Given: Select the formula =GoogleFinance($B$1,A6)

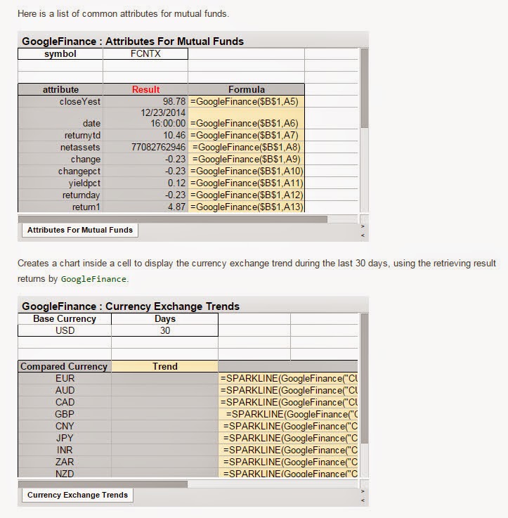Looking at the screenshot, I should (x=247, y=118).
